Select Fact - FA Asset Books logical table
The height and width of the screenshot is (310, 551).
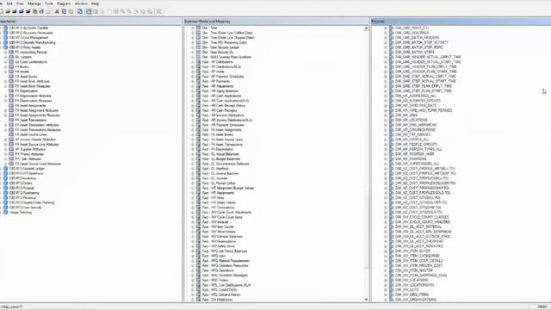[x=218, y=134]
